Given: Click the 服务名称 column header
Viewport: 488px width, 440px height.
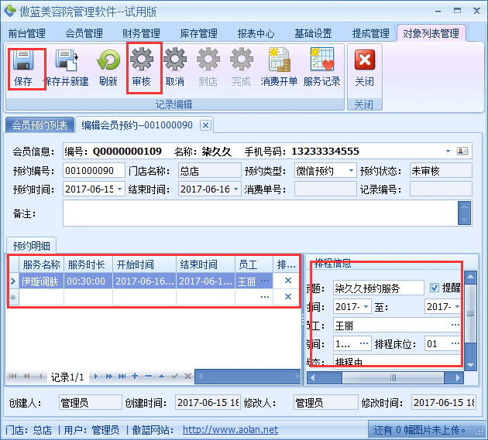Looking at the screenshot, I should pyautogui.click(x=41, y=264).
